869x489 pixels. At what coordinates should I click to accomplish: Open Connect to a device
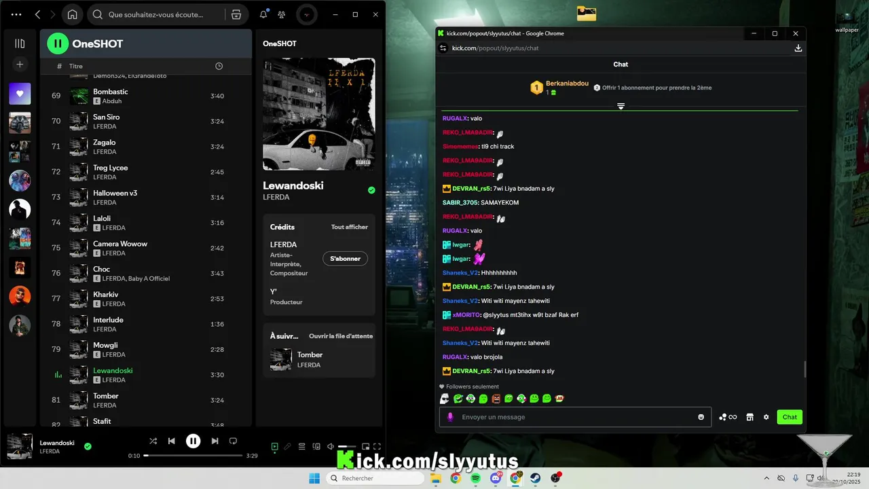(316, 446)
